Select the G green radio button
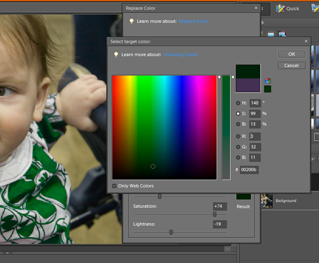 point(238,147)
